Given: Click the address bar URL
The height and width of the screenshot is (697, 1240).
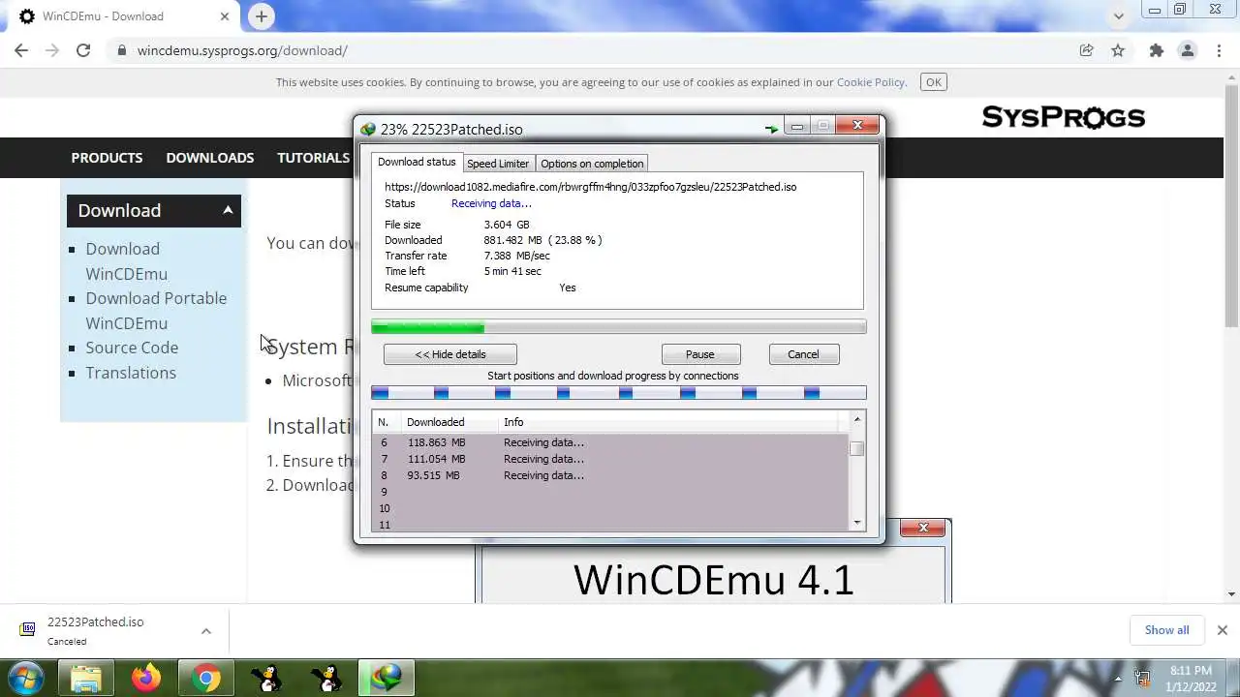Looking at the screenshot, I should (242, 50).
